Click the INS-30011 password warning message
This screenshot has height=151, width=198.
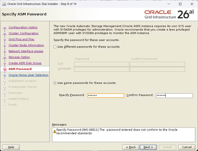[117, 132]
